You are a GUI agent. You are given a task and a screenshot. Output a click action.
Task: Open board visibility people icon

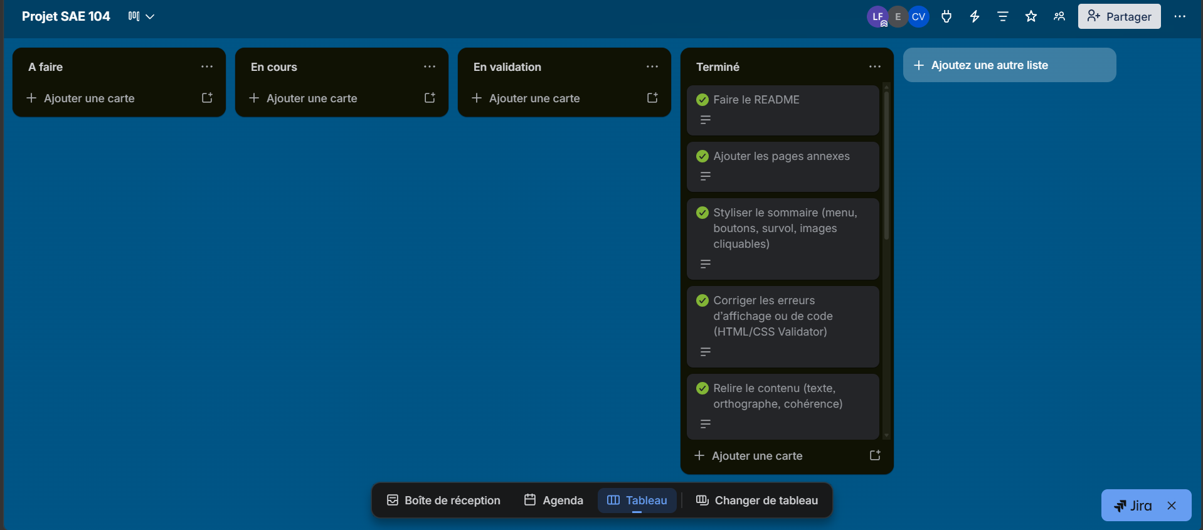1059,17
